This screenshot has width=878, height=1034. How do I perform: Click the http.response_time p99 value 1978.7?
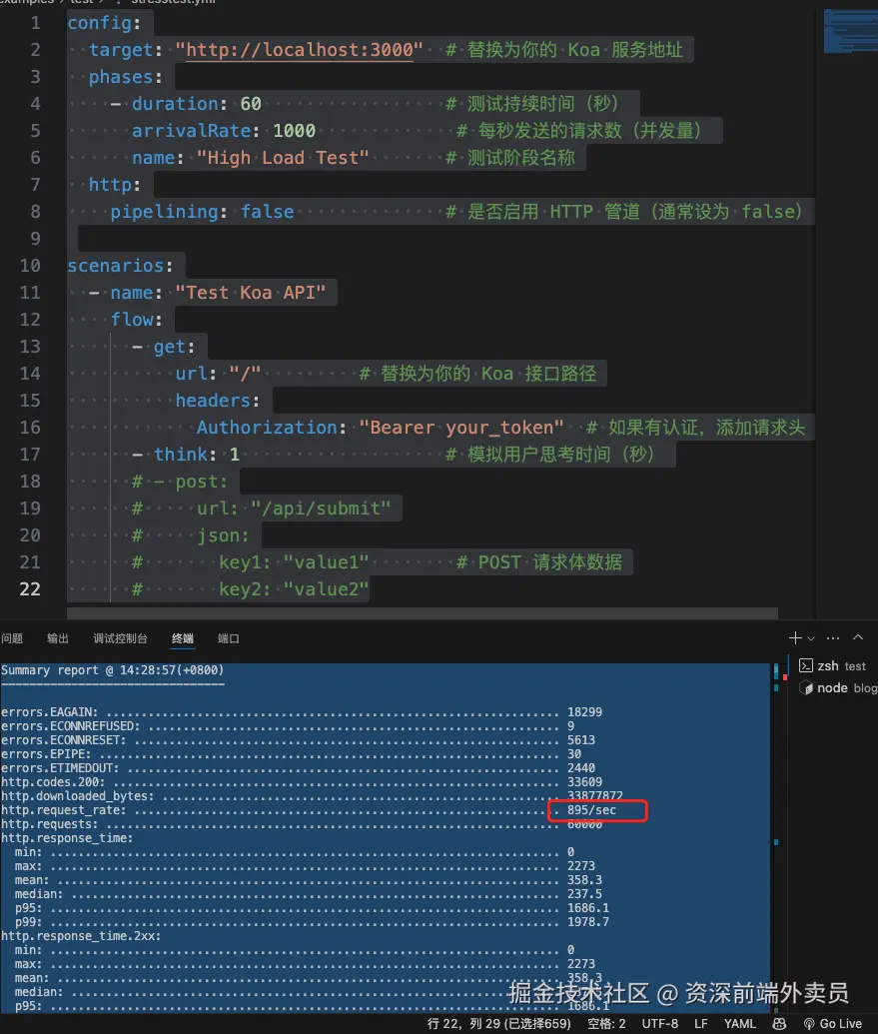(x=588, y=922)
